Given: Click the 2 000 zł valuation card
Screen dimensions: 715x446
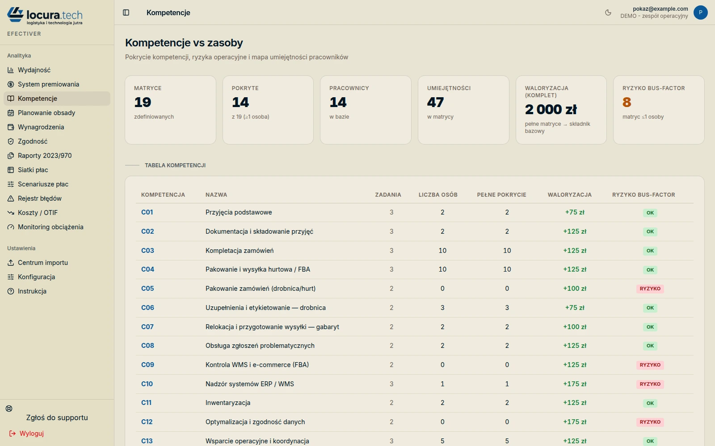Looking at the screenshot, I should pyautogui.click(x=561, y=110).
